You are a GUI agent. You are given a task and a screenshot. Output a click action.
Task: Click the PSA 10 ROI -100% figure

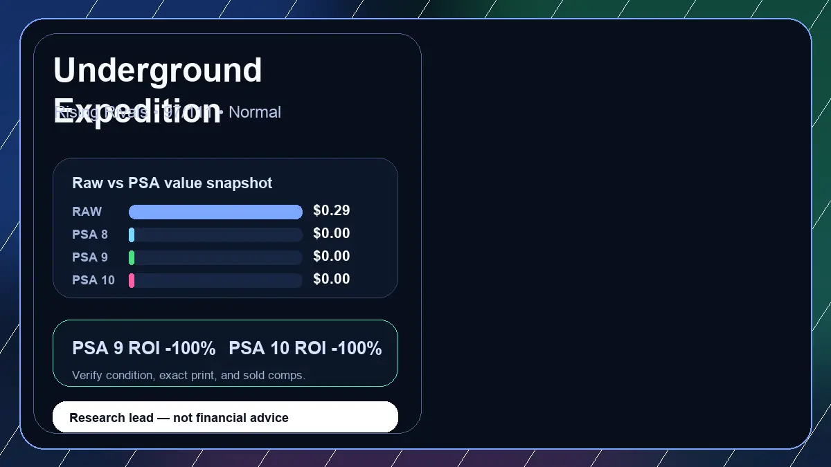305,349
